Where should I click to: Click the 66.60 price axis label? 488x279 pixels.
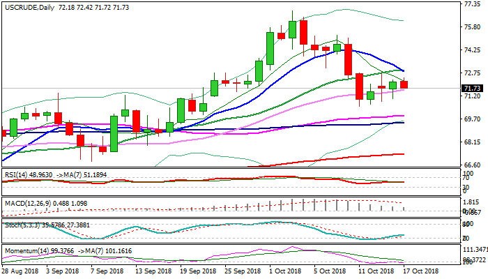click(471, 165)
